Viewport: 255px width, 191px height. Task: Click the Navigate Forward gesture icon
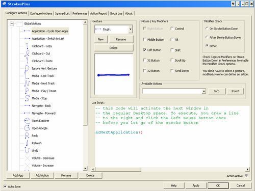tap(27, 113)
